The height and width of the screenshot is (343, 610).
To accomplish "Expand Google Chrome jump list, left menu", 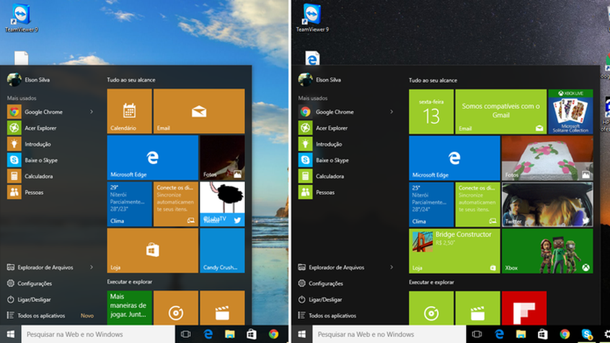I will 91,112.
